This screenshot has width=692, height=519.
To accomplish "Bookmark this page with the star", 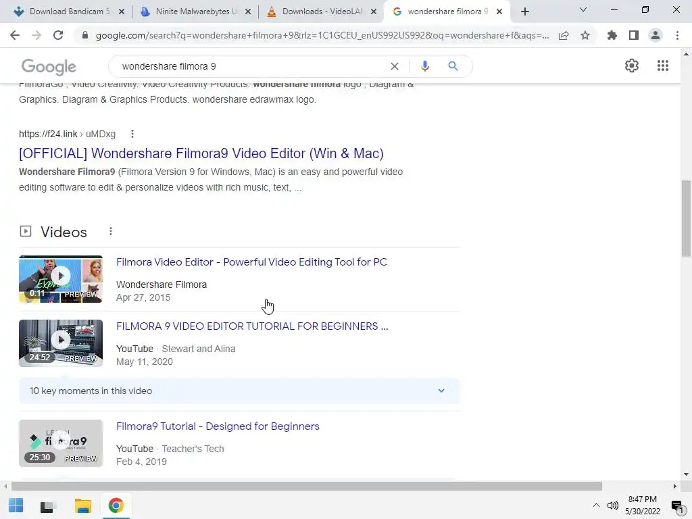I will (585, 35).
